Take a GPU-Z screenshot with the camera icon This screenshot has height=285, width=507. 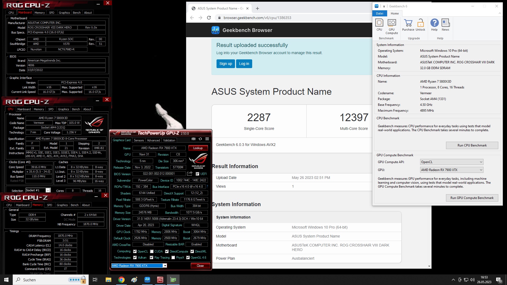[x=193, y=139]
